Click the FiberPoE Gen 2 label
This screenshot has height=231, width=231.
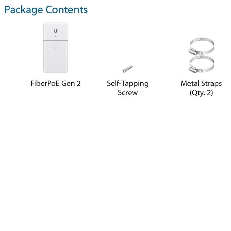pos(55,83)
